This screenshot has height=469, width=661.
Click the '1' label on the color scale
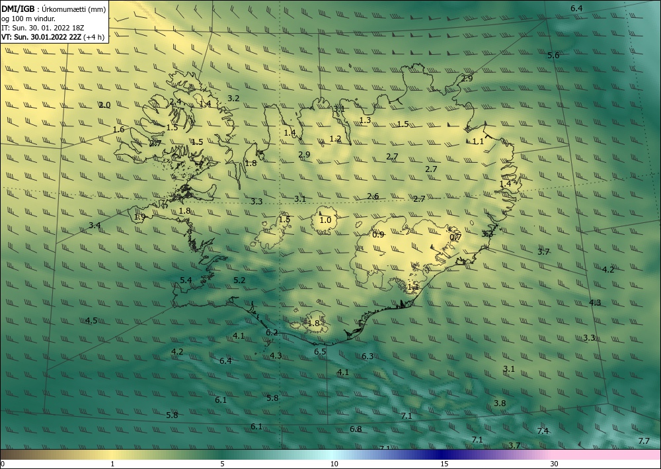pos(112,464)
